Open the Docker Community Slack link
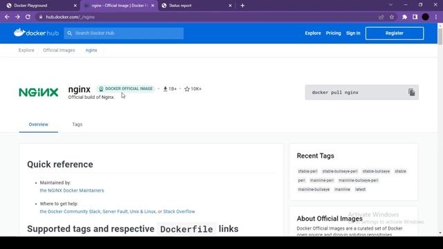 click(x=70, y=212)
